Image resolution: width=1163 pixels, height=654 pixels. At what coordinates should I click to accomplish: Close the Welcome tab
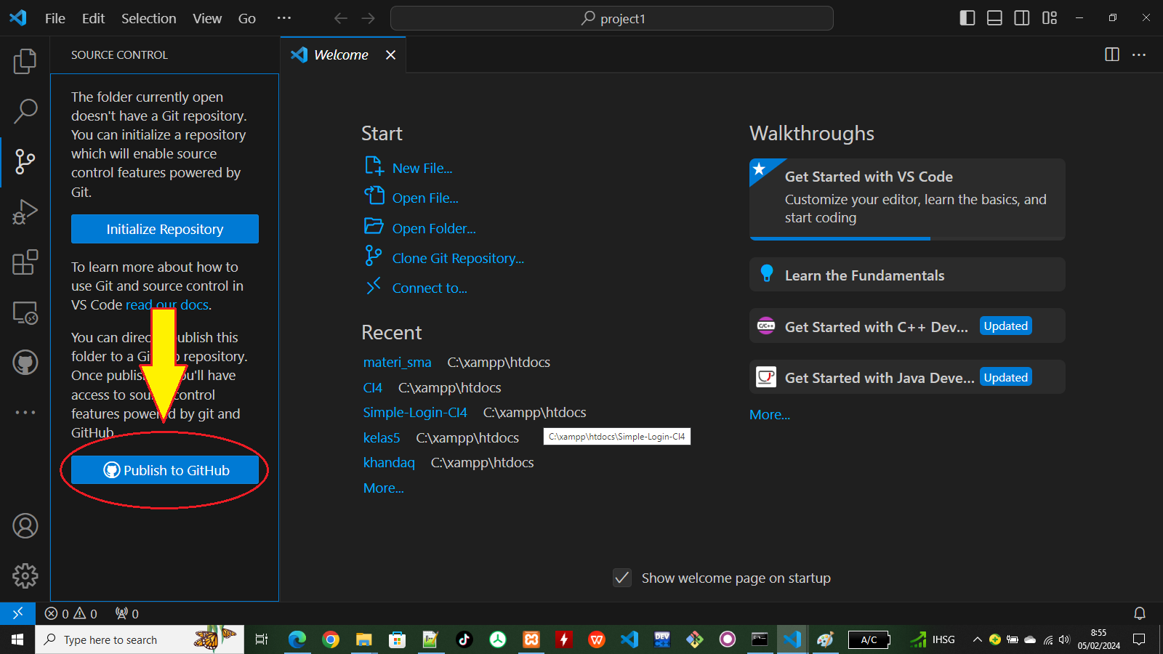click(x=390, y=55)
